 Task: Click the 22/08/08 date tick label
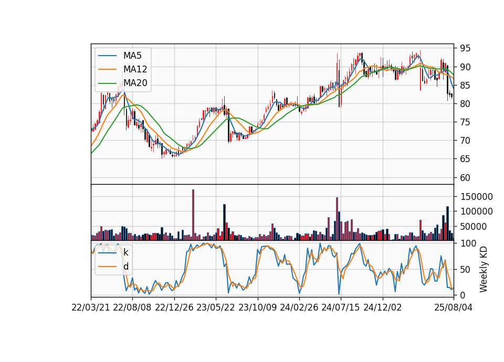[132, 307]
